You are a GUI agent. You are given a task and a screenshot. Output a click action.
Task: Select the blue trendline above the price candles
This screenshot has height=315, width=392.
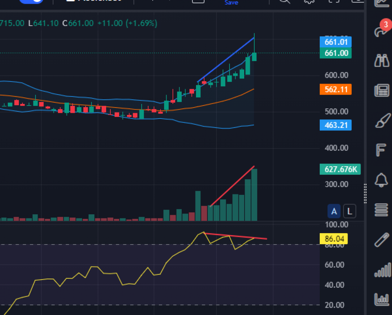[x=226, y=59]
